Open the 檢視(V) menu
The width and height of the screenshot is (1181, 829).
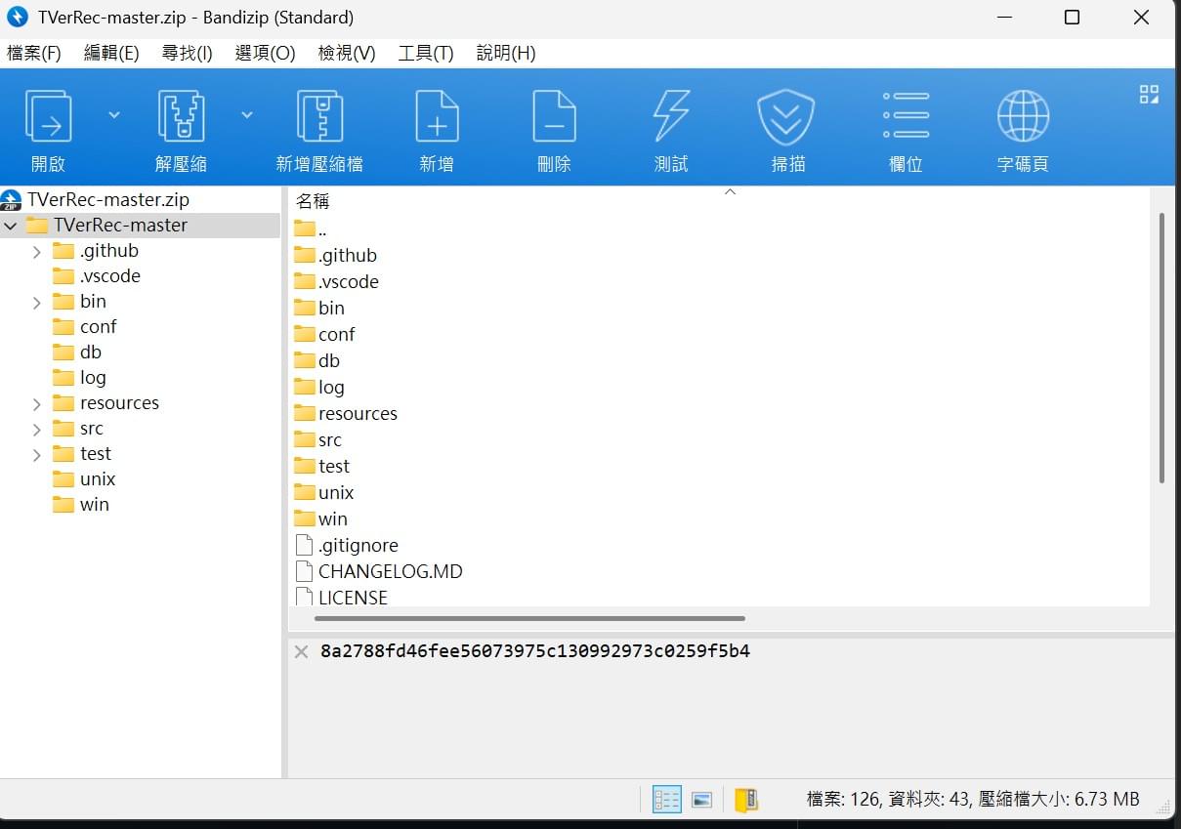(x=347, y=54)
